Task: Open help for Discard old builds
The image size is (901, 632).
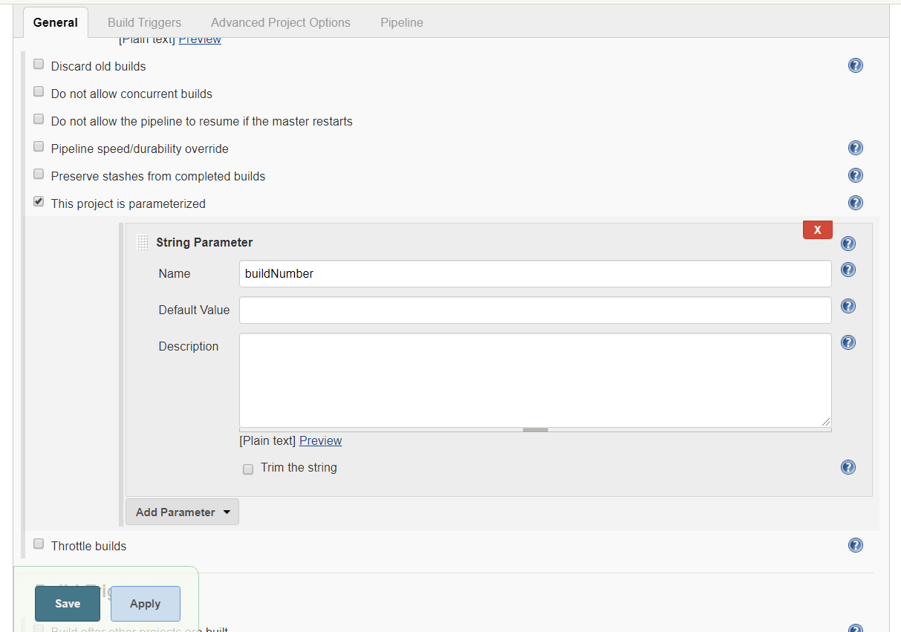Action: [855, 65]
